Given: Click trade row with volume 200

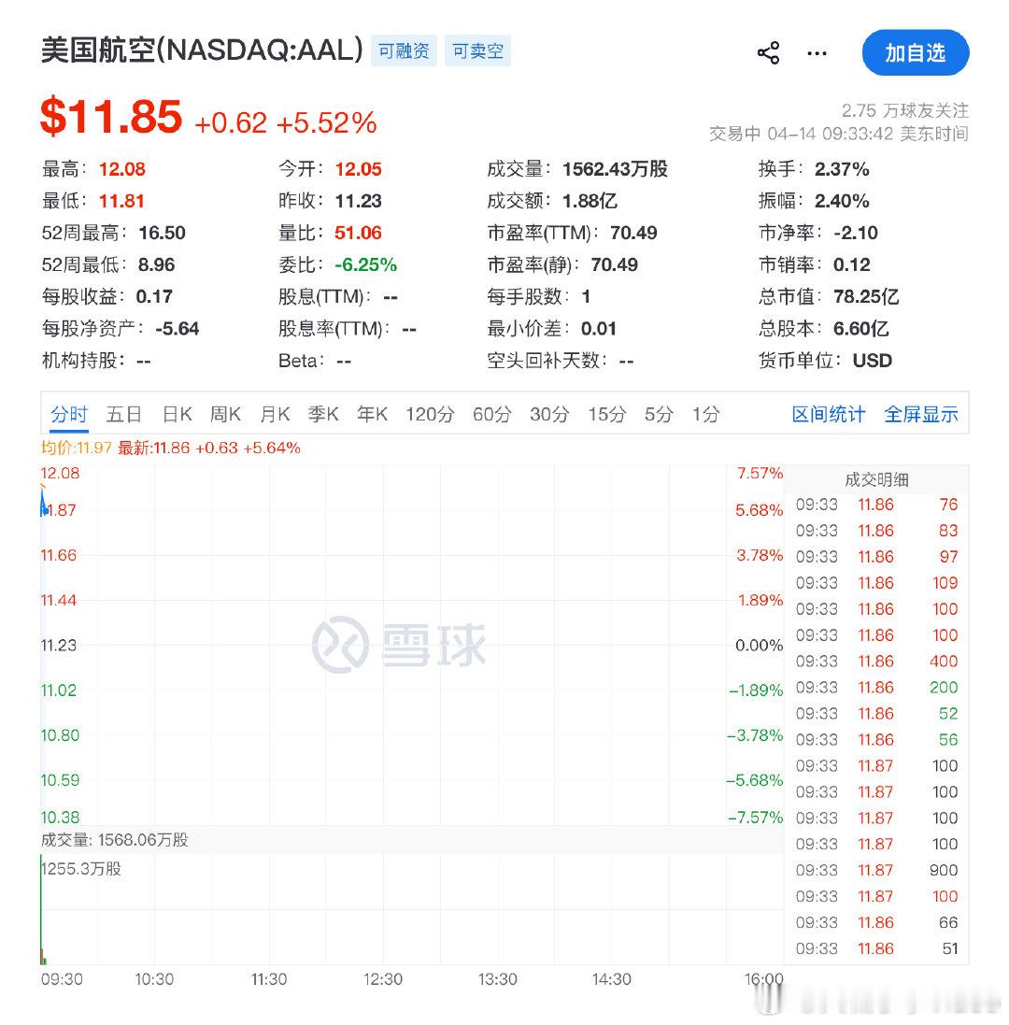Looking at the screenshot, I should pyautogui.click(x=876, y=688).
